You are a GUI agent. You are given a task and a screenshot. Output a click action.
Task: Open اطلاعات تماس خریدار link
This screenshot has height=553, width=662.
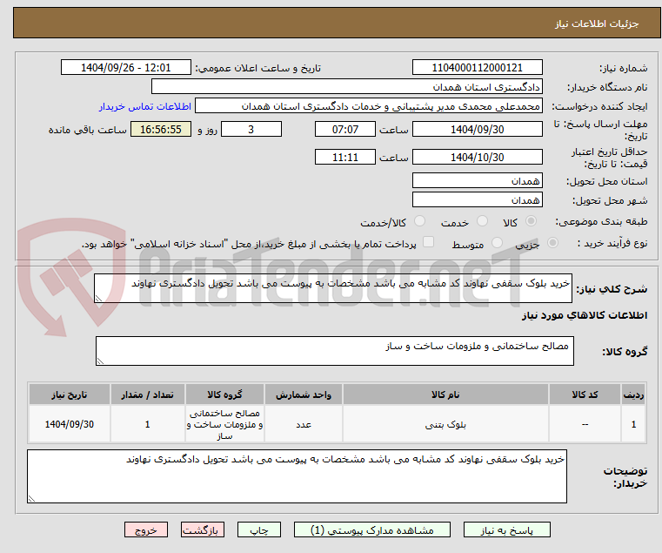145,106
